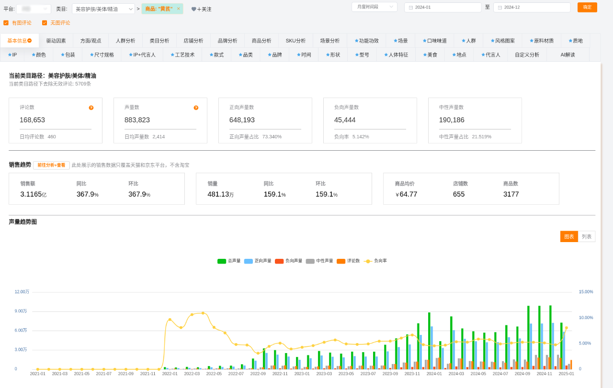Open the starred 工艺技术 tab
613x388 pixels.
(182, 55)
